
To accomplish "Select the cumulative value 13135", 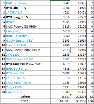I will (78, 78).
